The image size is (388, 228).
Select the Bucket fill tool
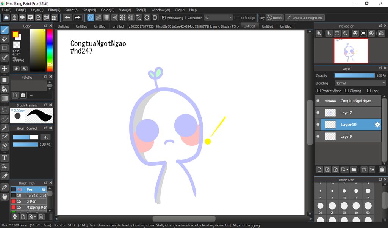click(5, 89)
